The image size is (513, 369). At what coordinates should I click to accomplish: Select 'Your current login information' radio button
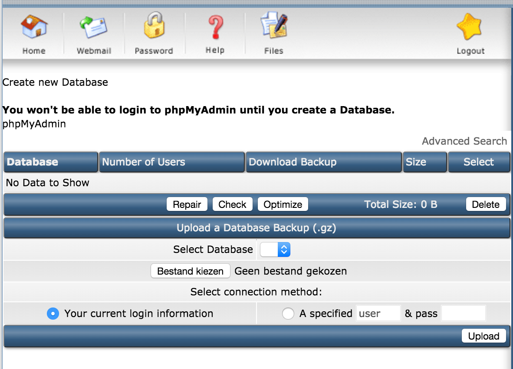tap(53, 314)
